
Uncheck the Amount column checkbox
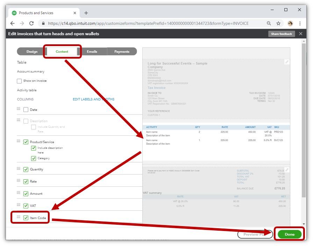(x=26, y=194)
